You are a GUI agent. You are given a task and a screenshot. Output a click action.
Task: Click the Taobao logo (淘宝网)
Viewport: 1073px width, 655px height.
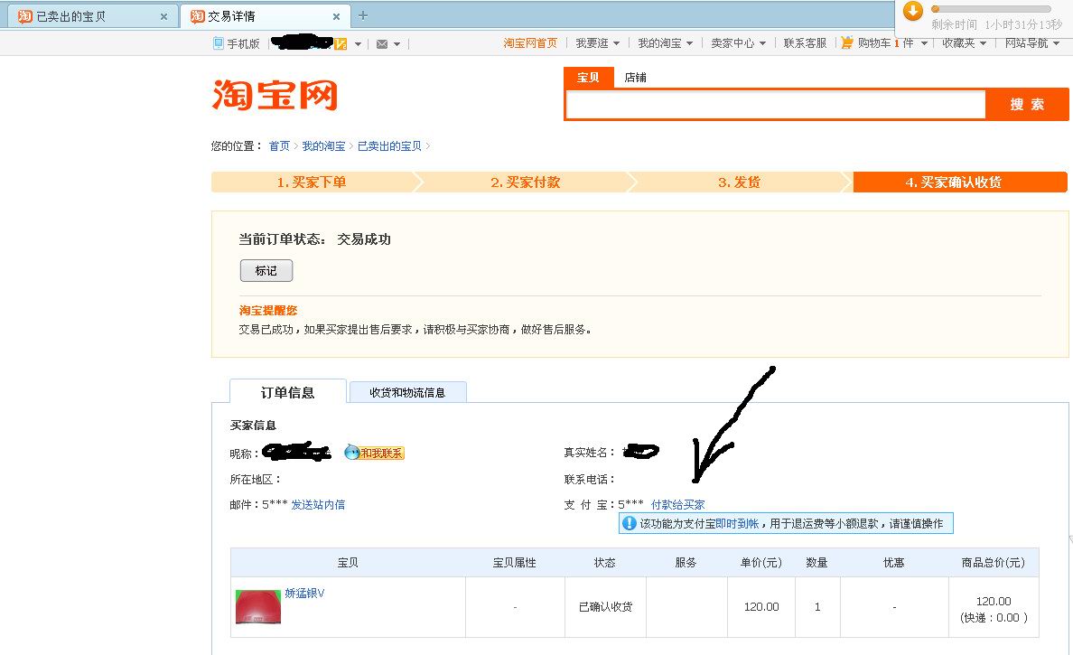click(275, 95)
